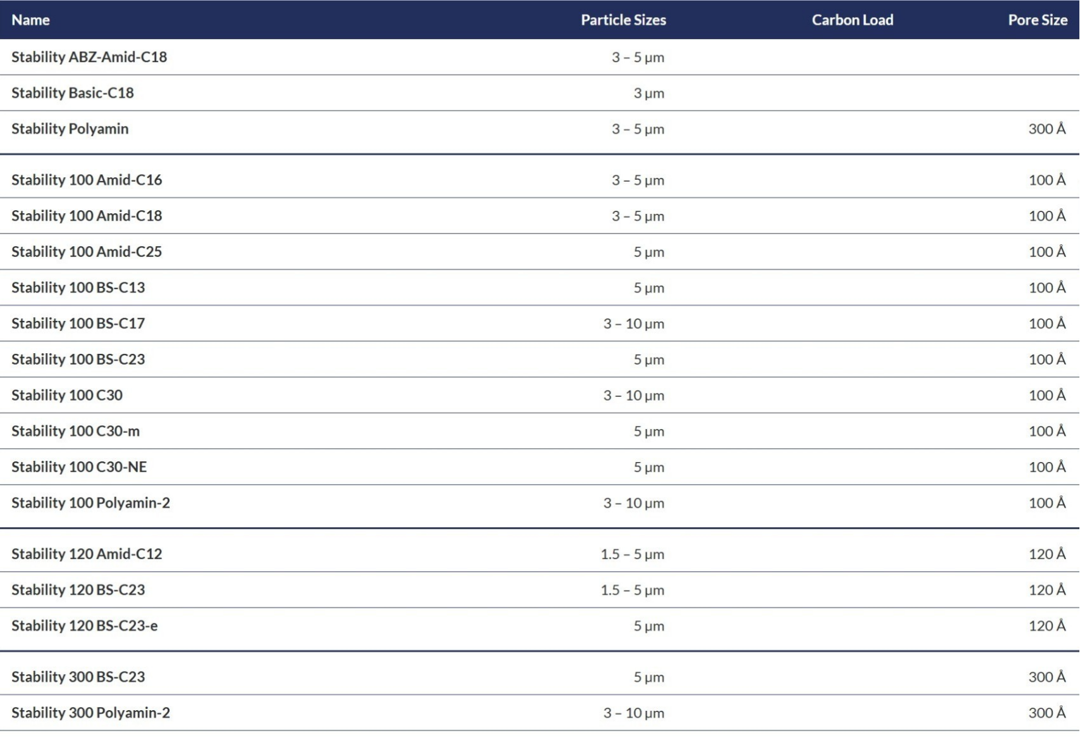Viewport: 1080px width, 745px height.
Task: Click the Name column header
Action: 30,20
